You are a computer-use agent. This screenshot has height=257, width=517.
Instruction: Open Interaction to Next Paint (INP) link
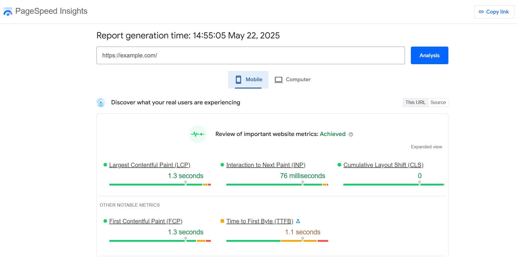pos(266,165)
